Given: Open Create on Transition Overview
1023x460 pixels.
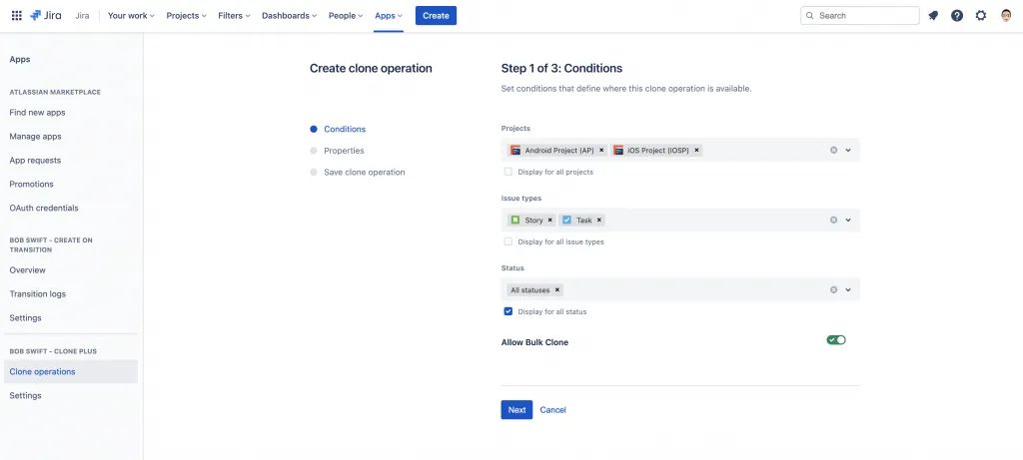Looking at the screenshot, I should click(27, 270).
